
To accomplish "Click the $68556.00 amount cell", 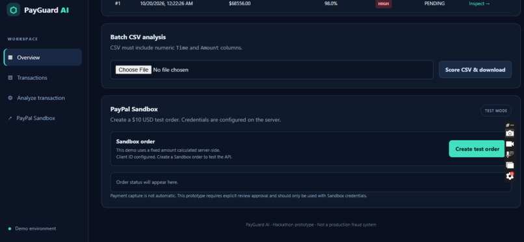I will click(240, 3).
